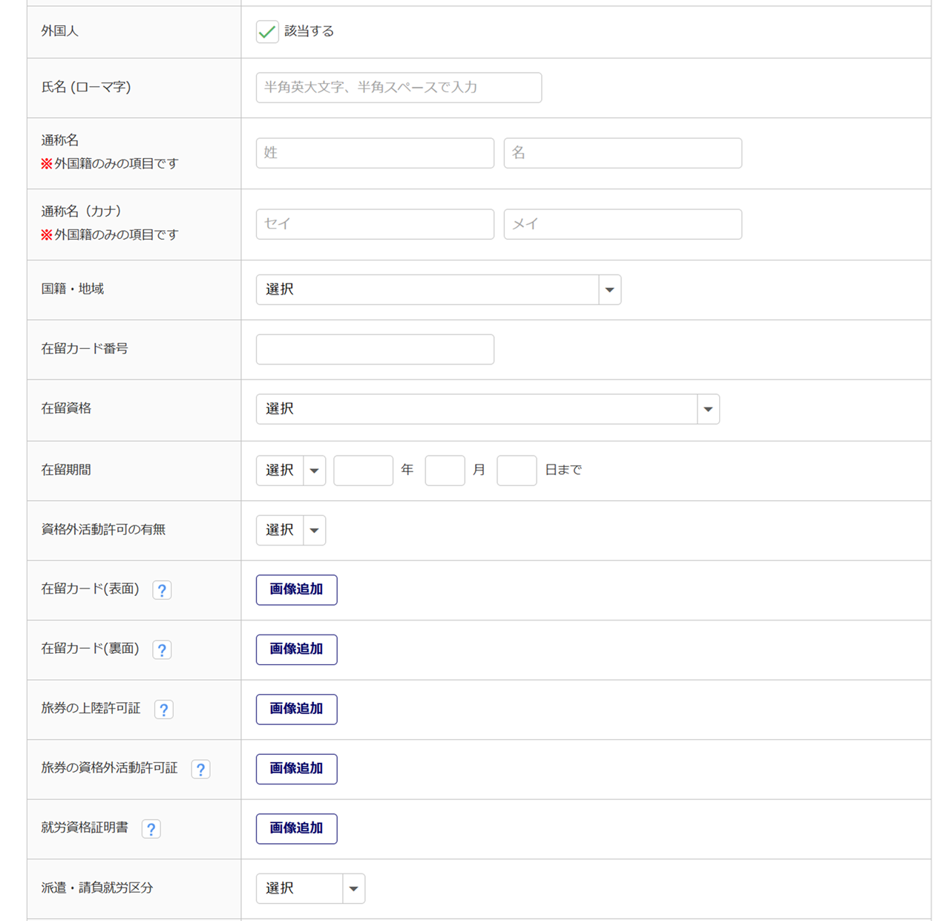Focus the 氏名 (ローマ字) input field

click(399, 88)
